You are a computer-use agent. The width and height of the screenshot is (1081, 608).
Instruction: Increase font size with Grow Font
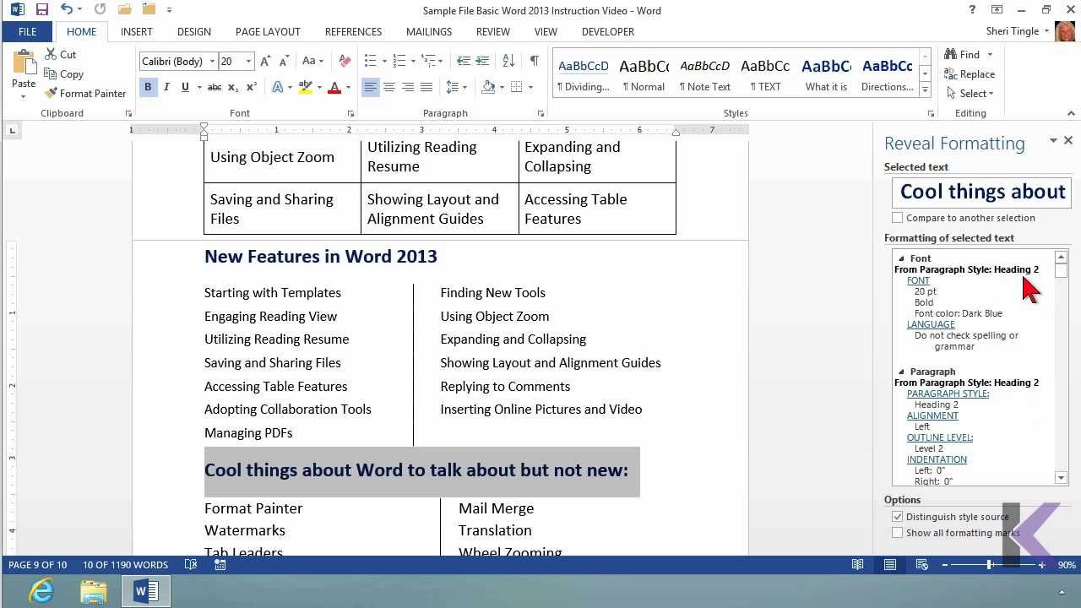point(265,61)
